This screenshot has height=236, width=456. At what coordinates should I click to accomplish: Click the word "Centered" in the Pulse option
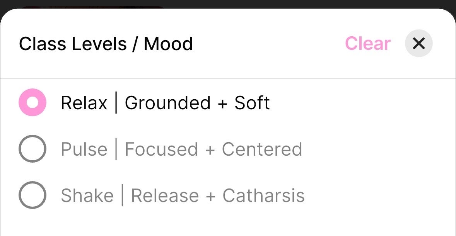coord(262,149)
